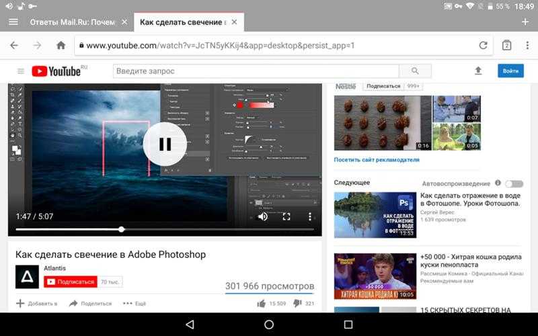Open a new browser tab with plus

[x=525, y=22]
